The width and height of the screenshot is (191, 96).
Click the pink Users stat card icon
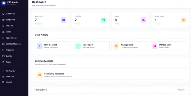143,20
